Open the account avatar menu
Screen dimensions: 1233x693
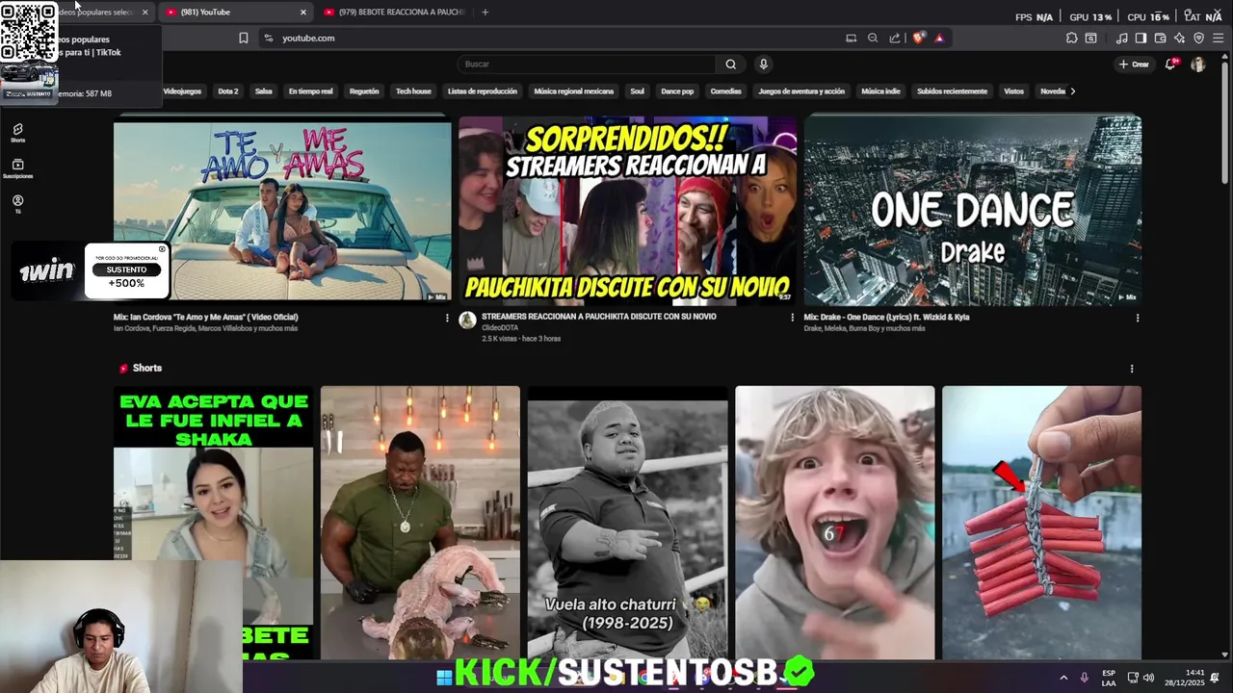click(x=1197, y=64)
